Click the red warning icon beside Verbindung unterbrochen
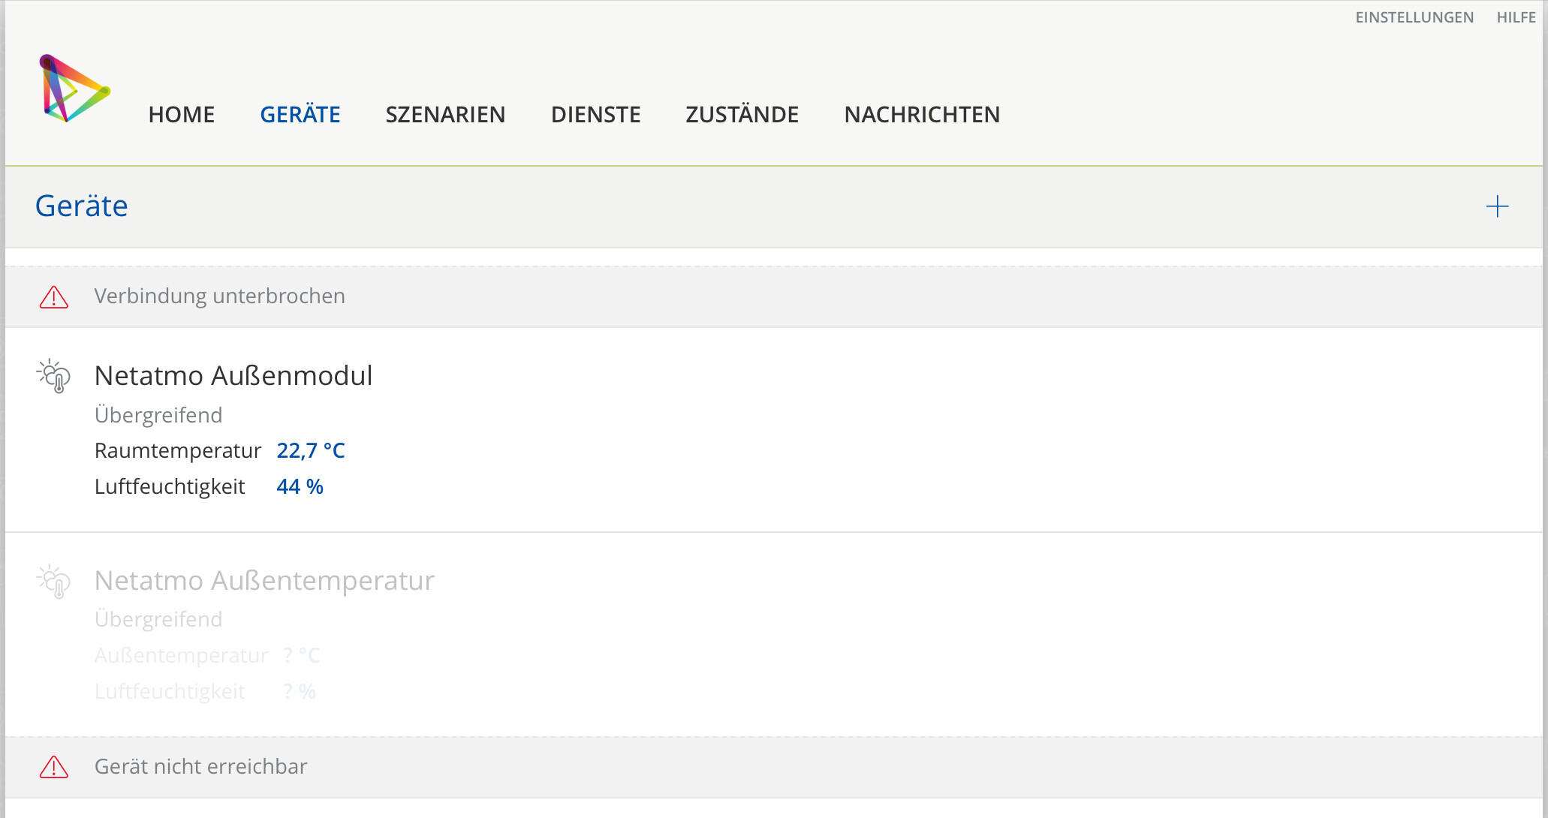The width and height of the screenshot is (1548, 818). click(x=53, y=297)
